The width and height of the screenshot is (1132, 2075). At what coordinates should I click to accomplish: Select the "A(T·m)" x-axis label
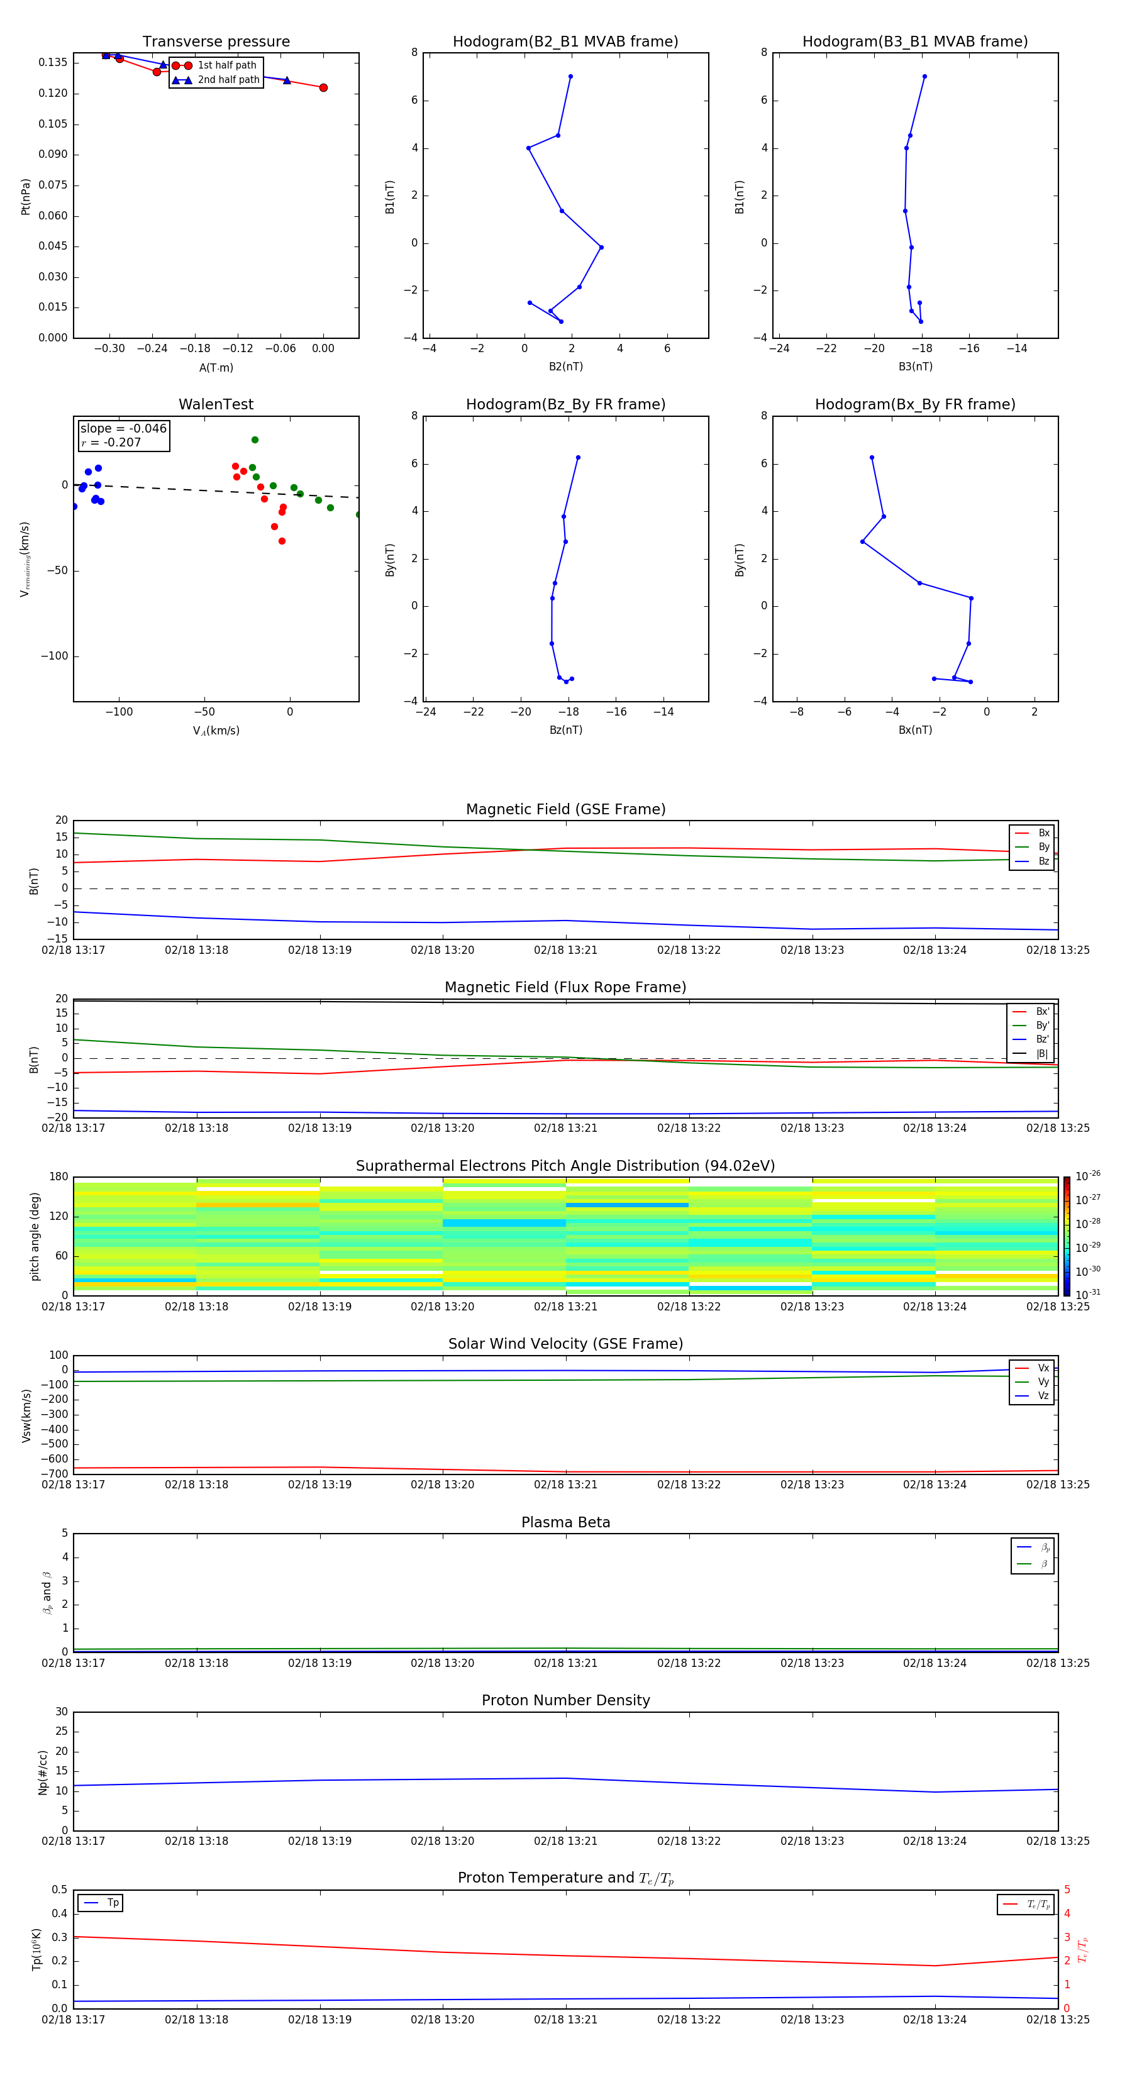pos(216,368)
